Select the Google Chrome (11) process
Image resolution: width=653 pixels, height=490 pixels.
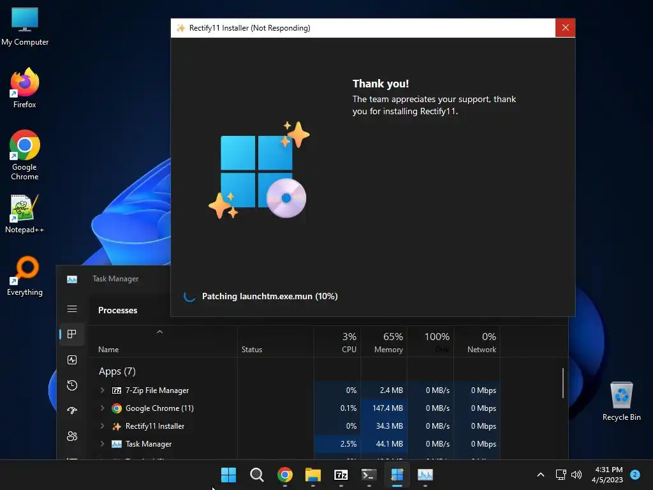pyautogui.click(x=159, y=408)
